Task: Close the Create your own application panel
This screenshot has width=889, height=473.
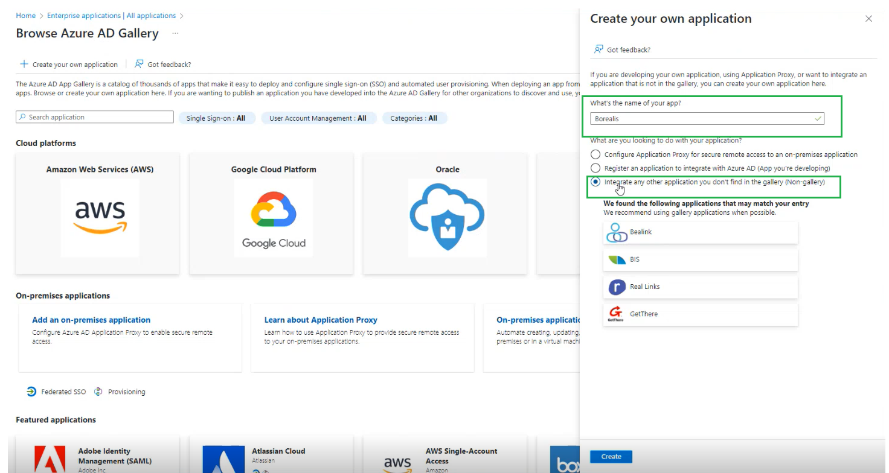Action: point(868,19)
